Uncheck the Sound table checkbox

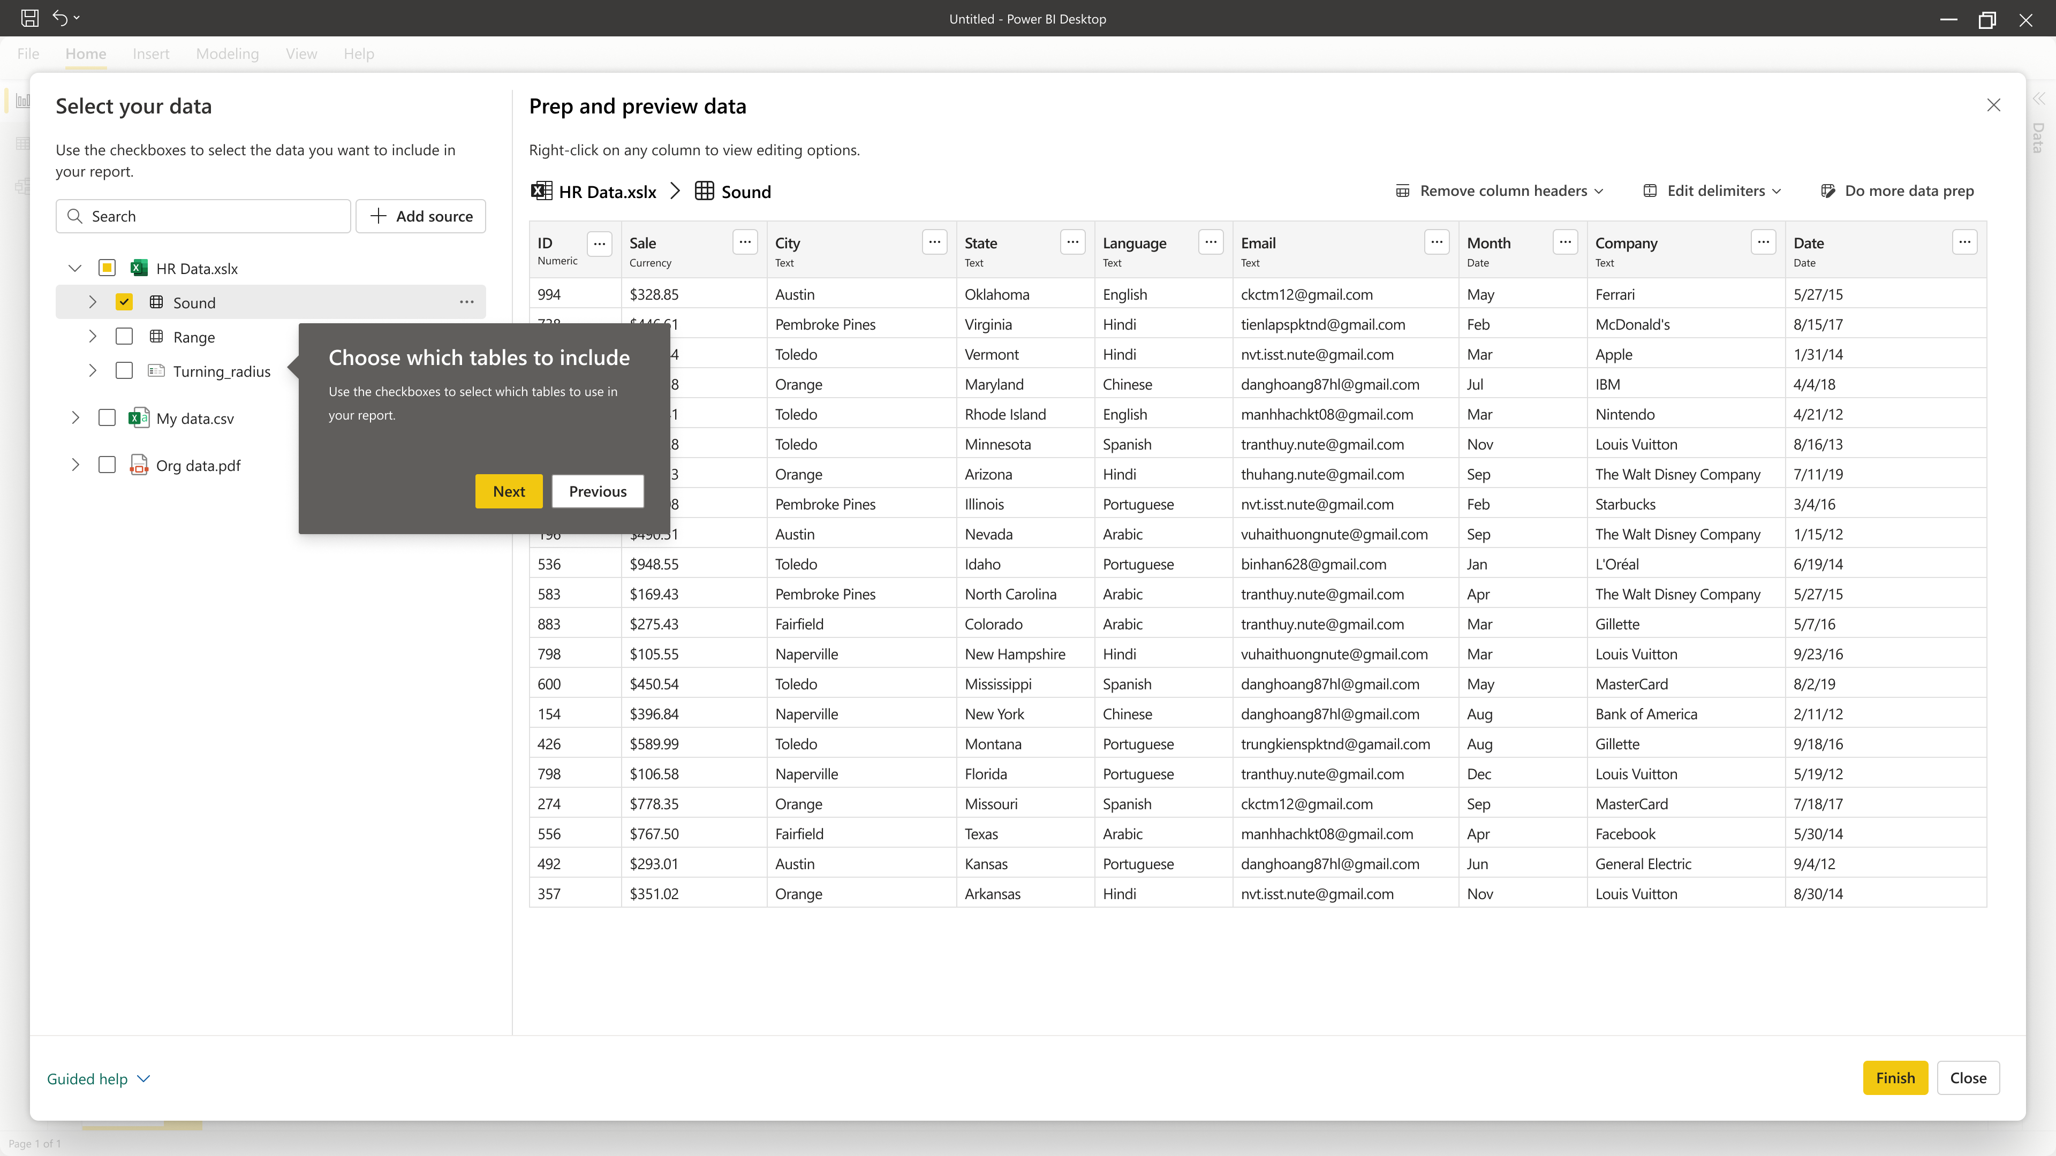tap(124, 302)
